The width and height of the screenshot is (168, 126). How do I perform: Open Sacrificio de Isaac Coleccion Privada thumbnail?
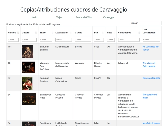29,99
